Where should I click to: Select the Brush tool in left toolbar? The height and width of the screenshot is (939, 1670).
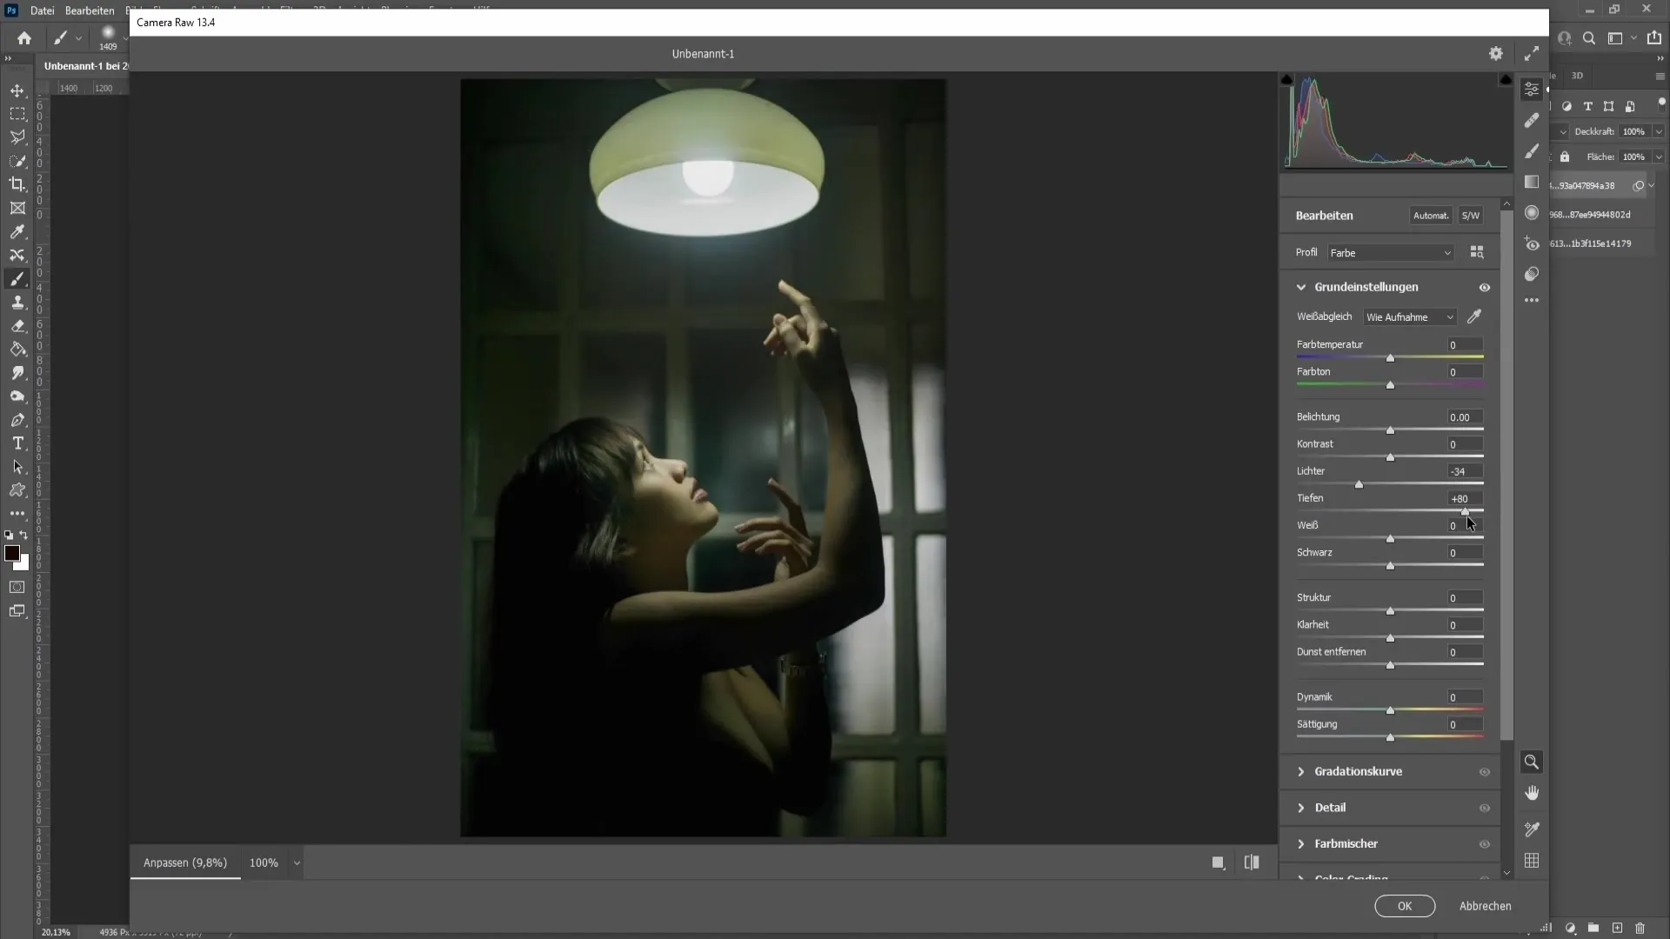pyautogui.click(x=17, y=279)
